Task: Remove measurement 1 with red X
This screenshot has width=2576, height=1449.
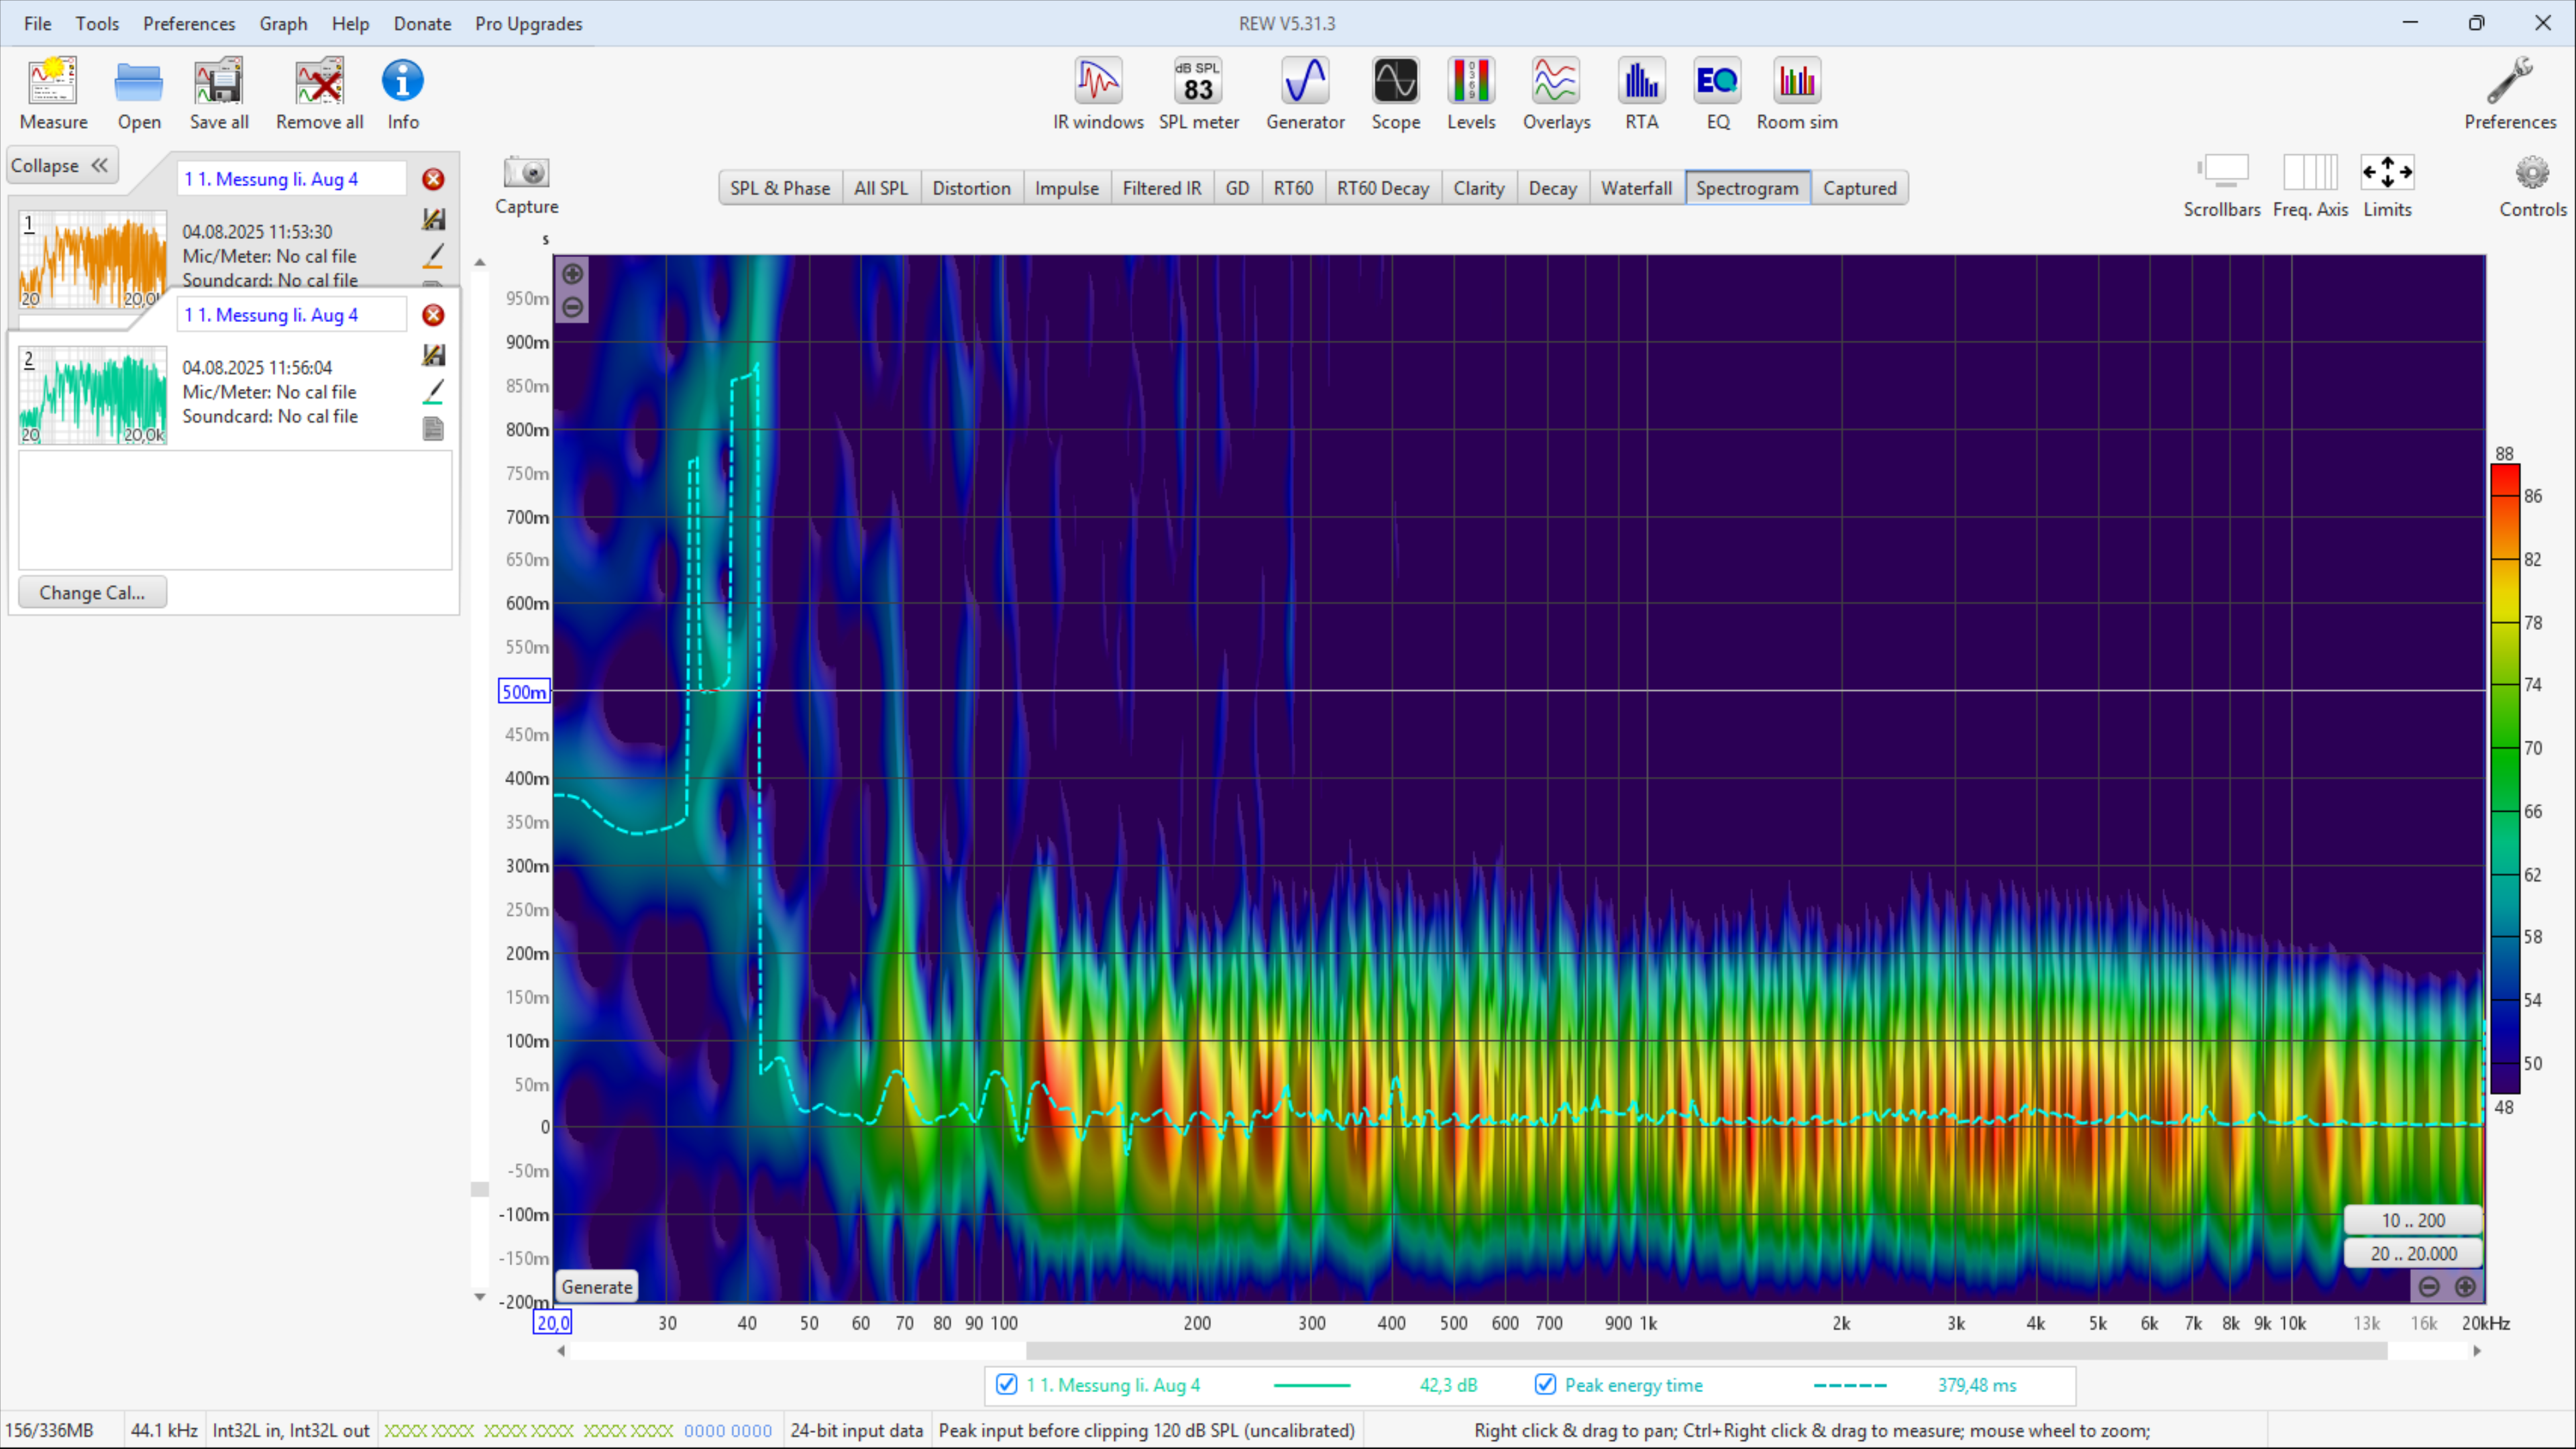Action: 433,179
